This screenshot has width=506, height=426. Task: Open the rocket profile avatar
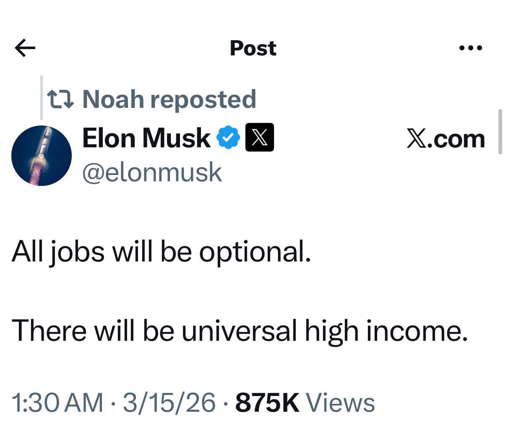point(41,155)
